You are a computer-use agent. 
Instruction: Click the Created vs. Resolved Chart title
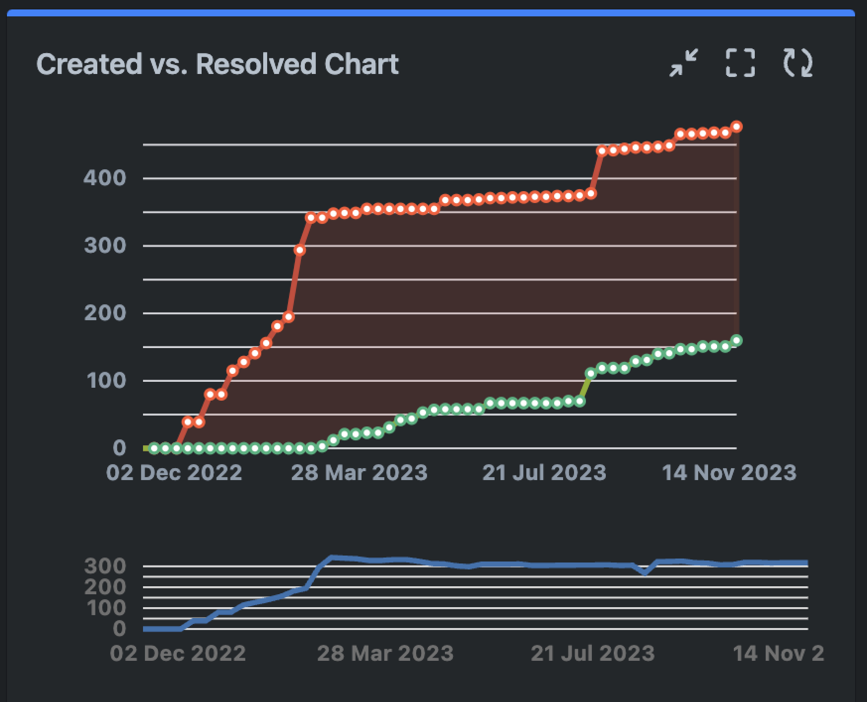[217, 64]
